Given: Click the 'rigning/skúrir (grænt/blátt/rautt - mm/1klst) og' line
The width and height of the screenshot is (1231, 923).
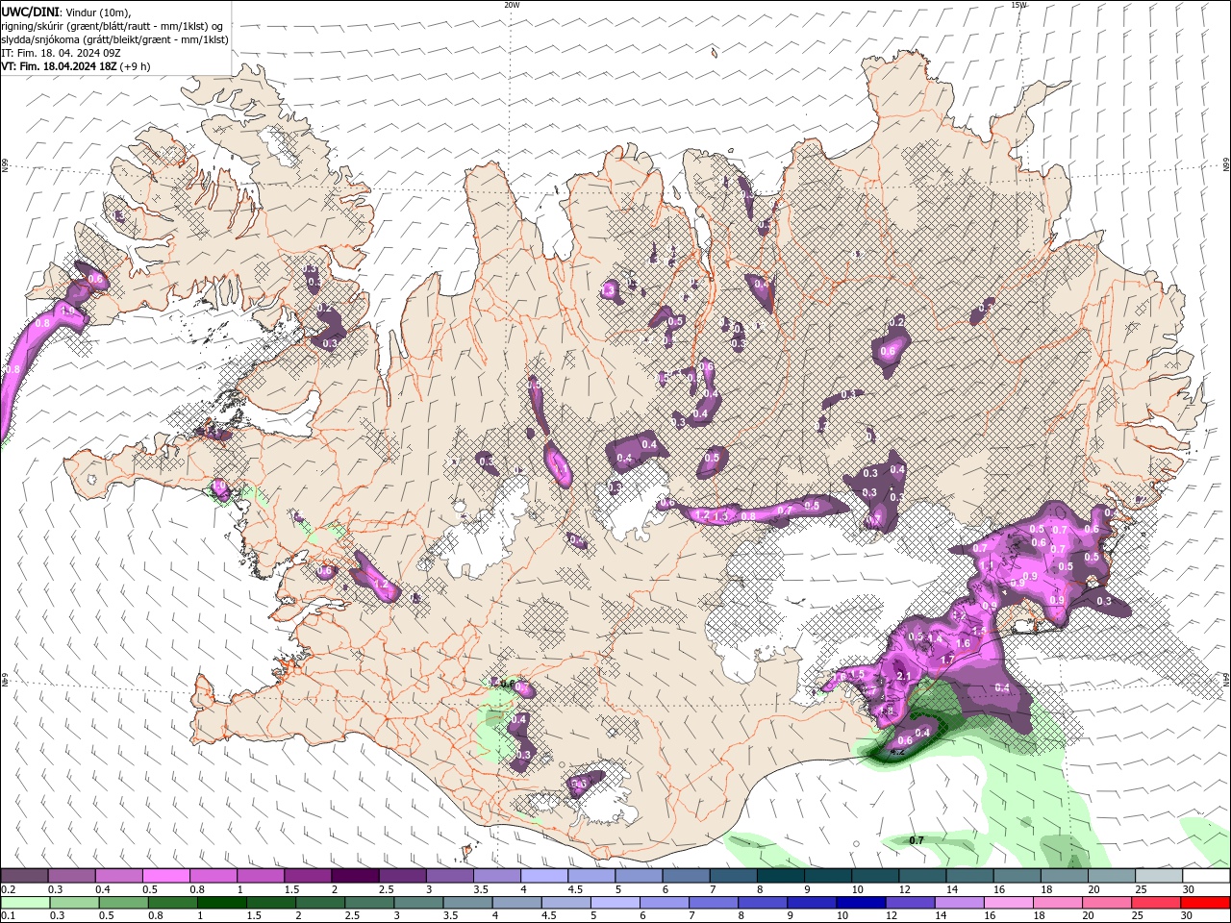Looking at the screenshot, I should [x=112, y=25].
